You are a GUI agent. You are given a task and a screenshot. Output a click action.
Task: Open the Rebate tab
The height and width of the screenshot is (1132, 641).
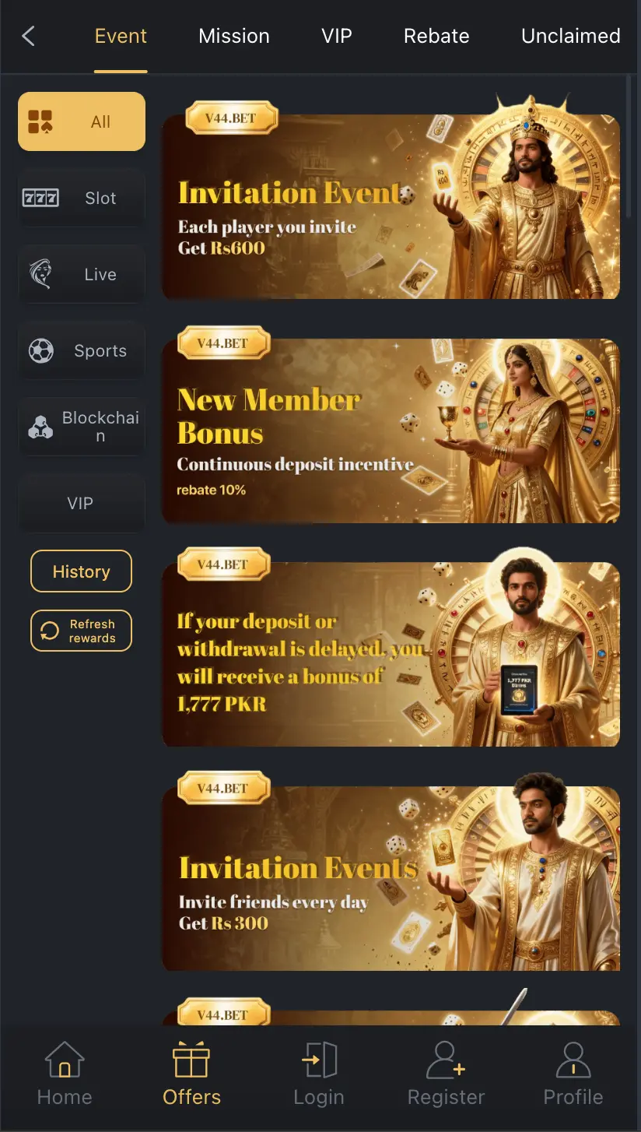pyautogui.click(x=436, y=36)
